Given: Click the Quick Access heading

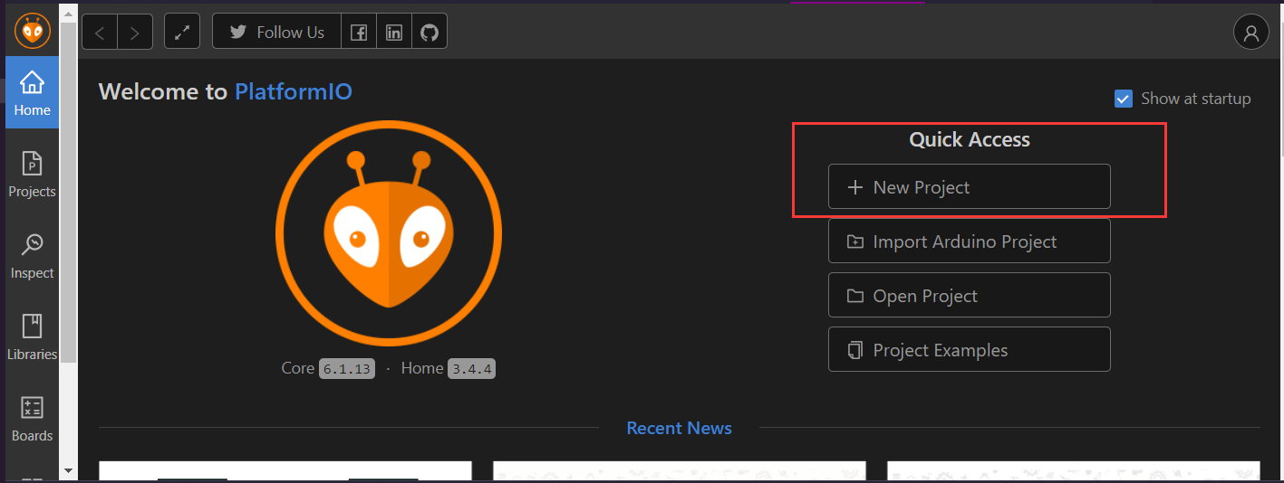Looking at the screenshot, I should pos(970,139).
